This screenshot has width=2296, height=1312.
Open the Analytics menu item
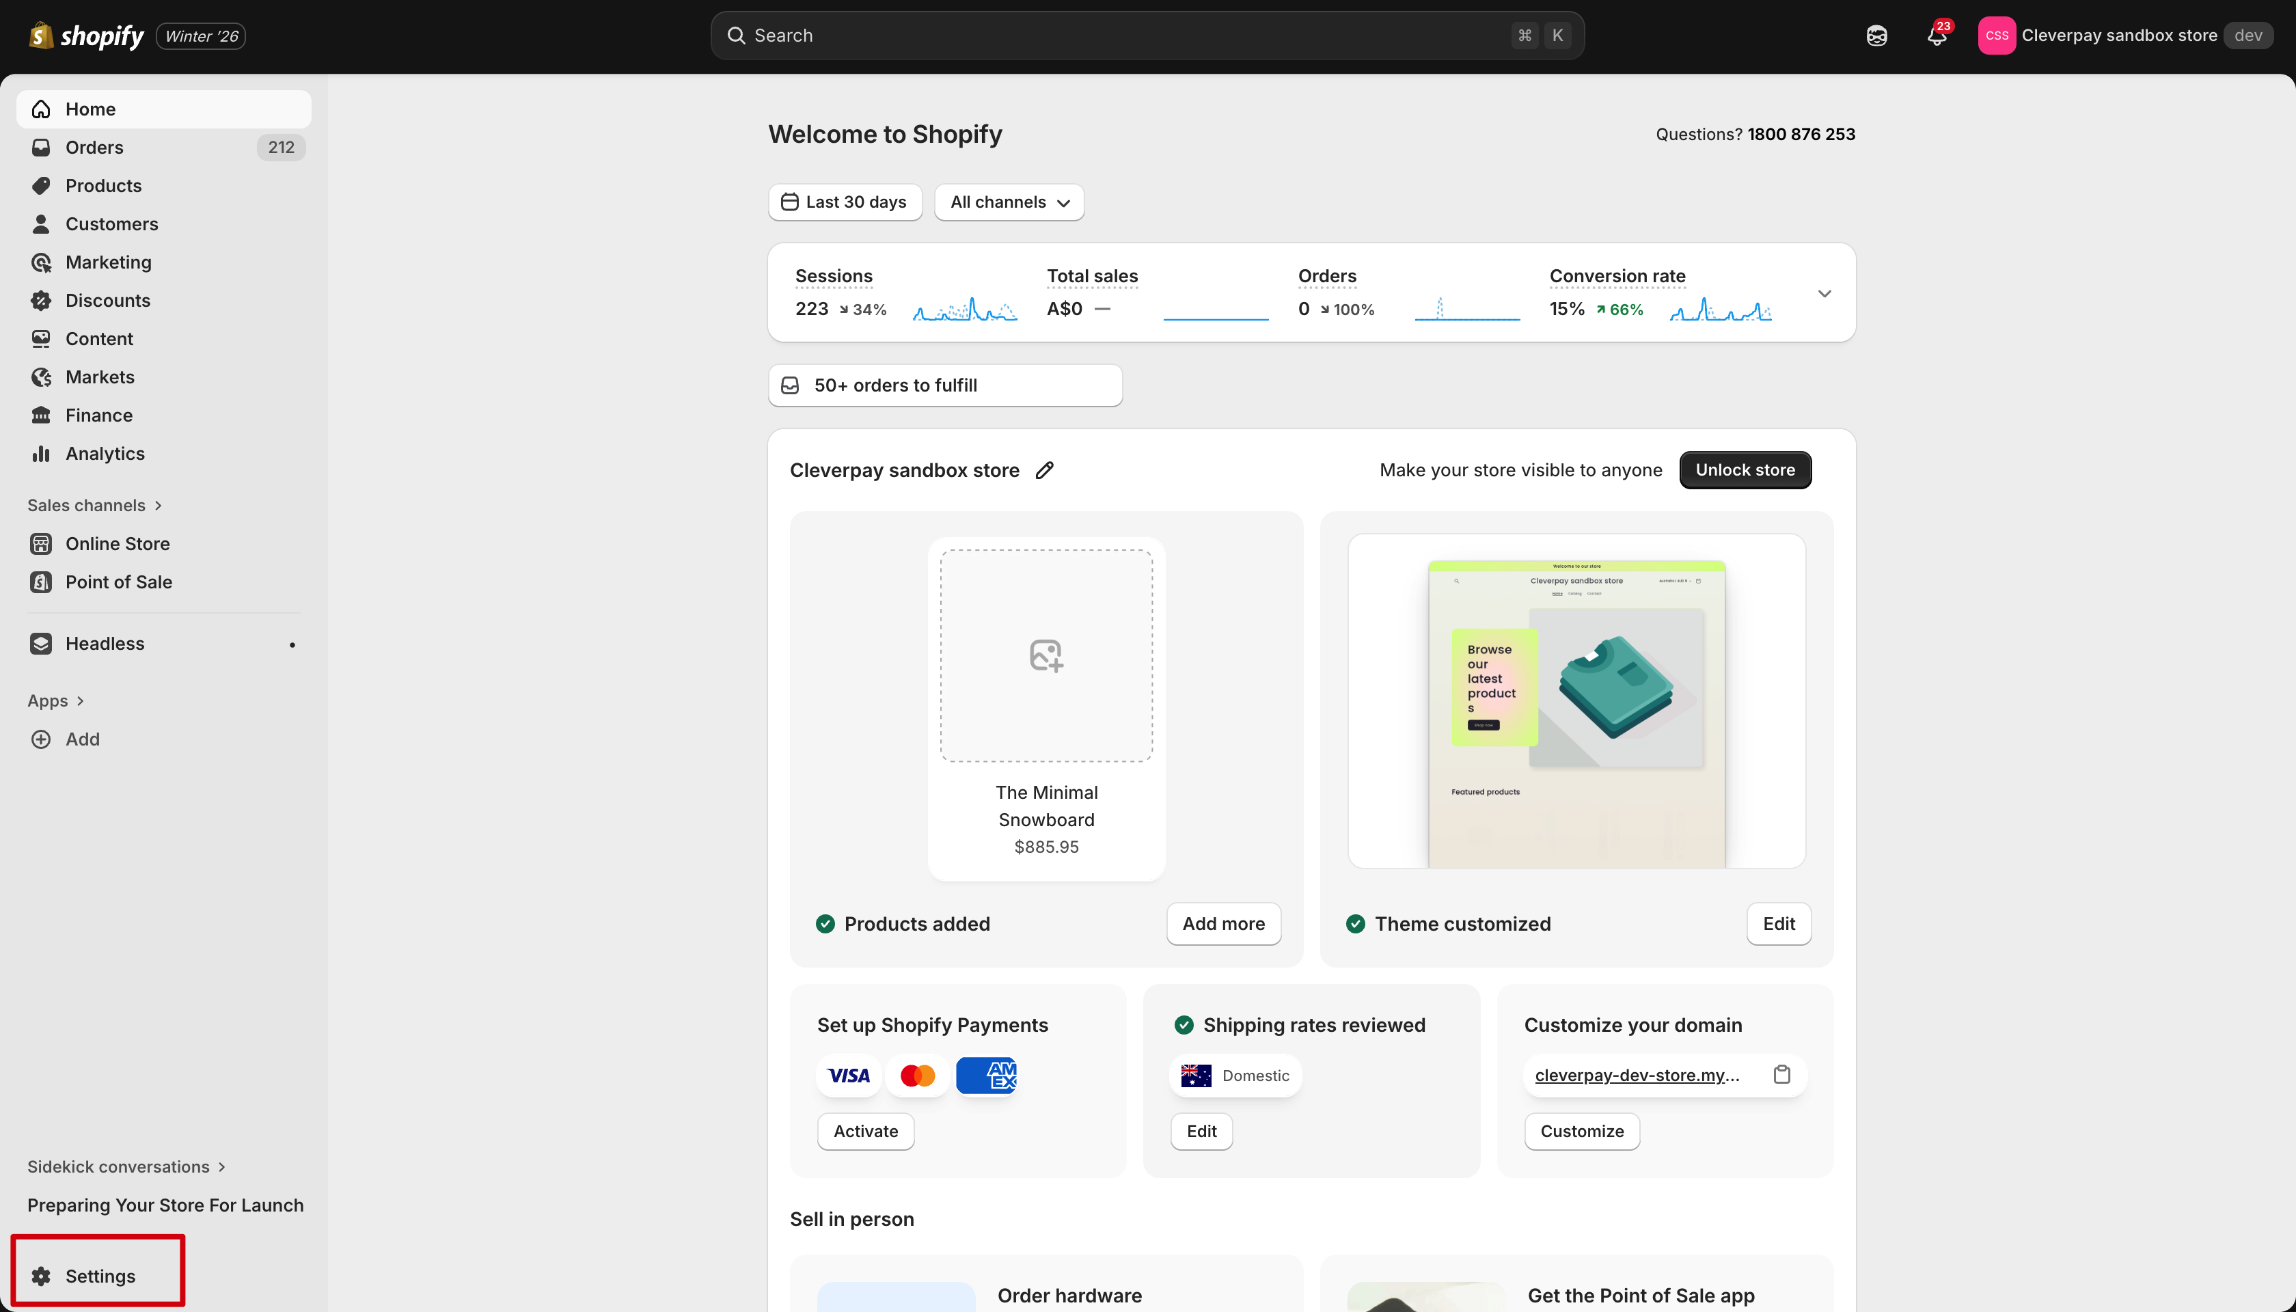tap(105, 453)
